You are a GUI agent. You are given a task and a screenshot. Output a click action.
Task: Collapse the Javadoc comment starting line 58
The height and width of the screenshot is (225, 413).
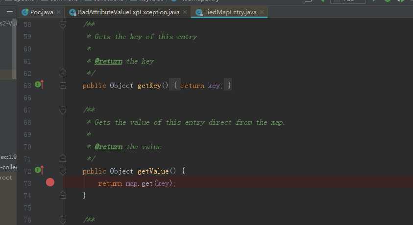pos(63,24)
